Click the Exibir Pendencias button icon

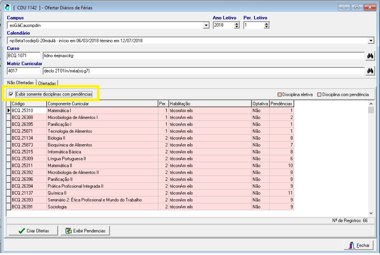coord(69,231)
